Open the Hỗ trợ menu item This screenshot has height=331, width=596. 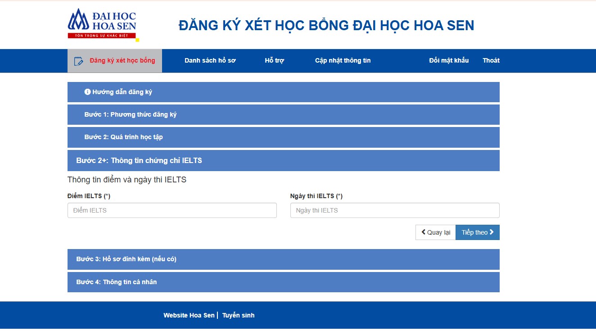coord(275,60)
